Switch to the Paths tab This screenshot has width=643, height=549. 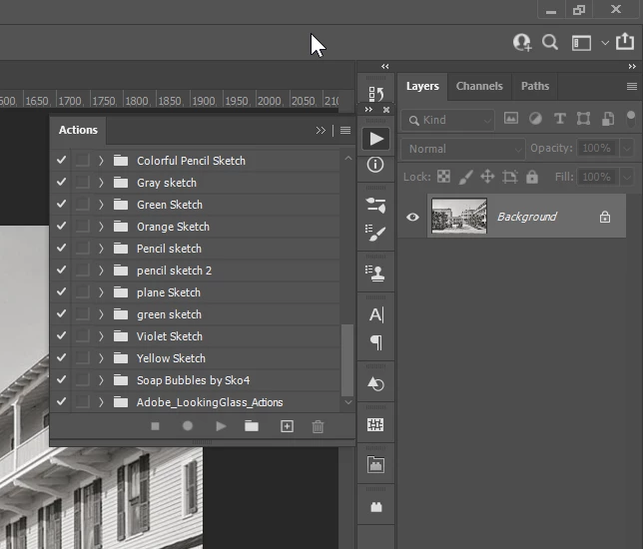coord(535,86)
